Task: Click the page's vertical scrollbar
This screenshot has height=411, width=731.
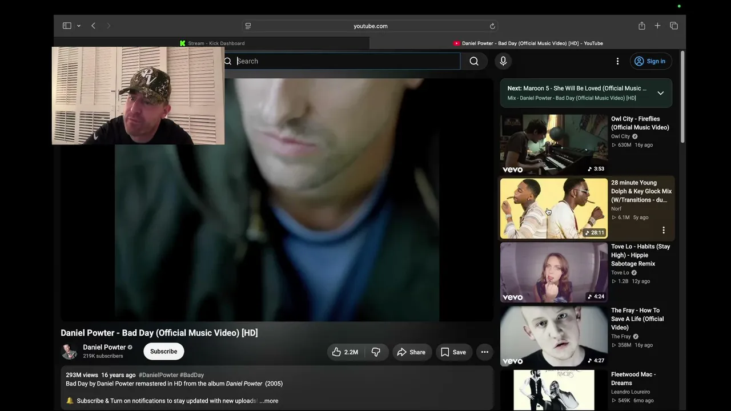Action: (x=682, y=97)
